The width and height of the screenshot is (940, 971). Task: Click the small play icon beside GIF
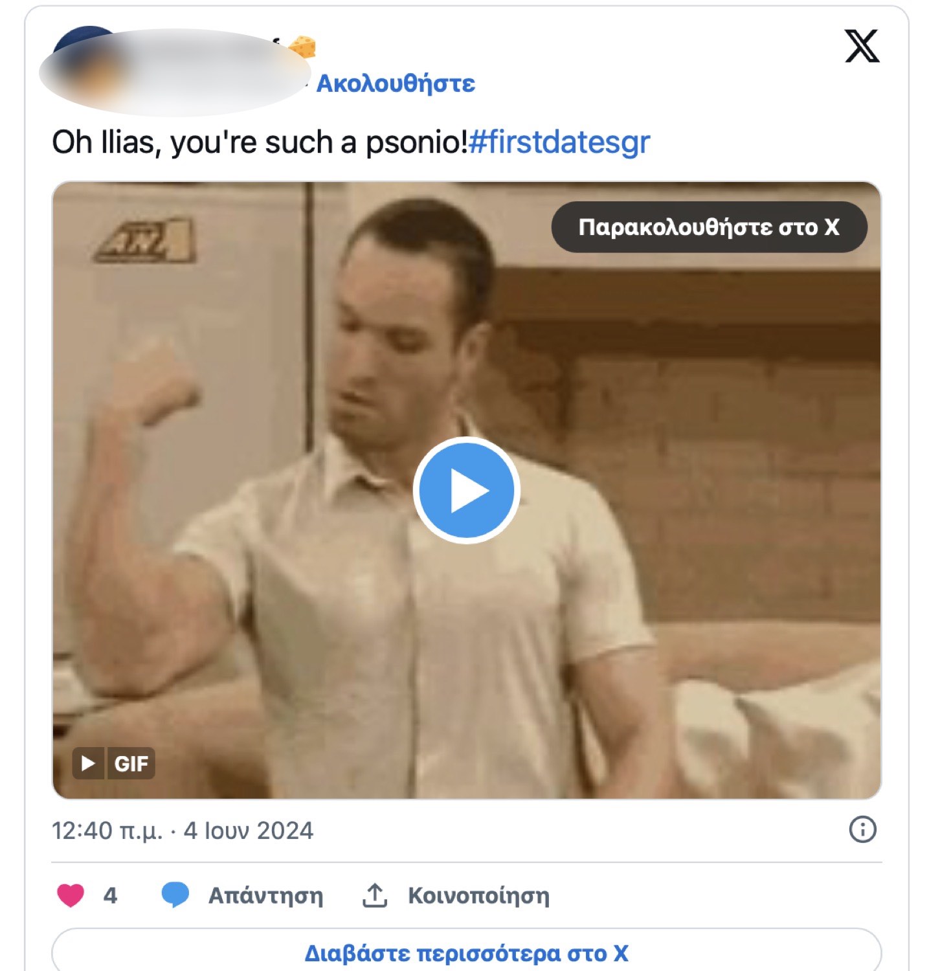88,763
